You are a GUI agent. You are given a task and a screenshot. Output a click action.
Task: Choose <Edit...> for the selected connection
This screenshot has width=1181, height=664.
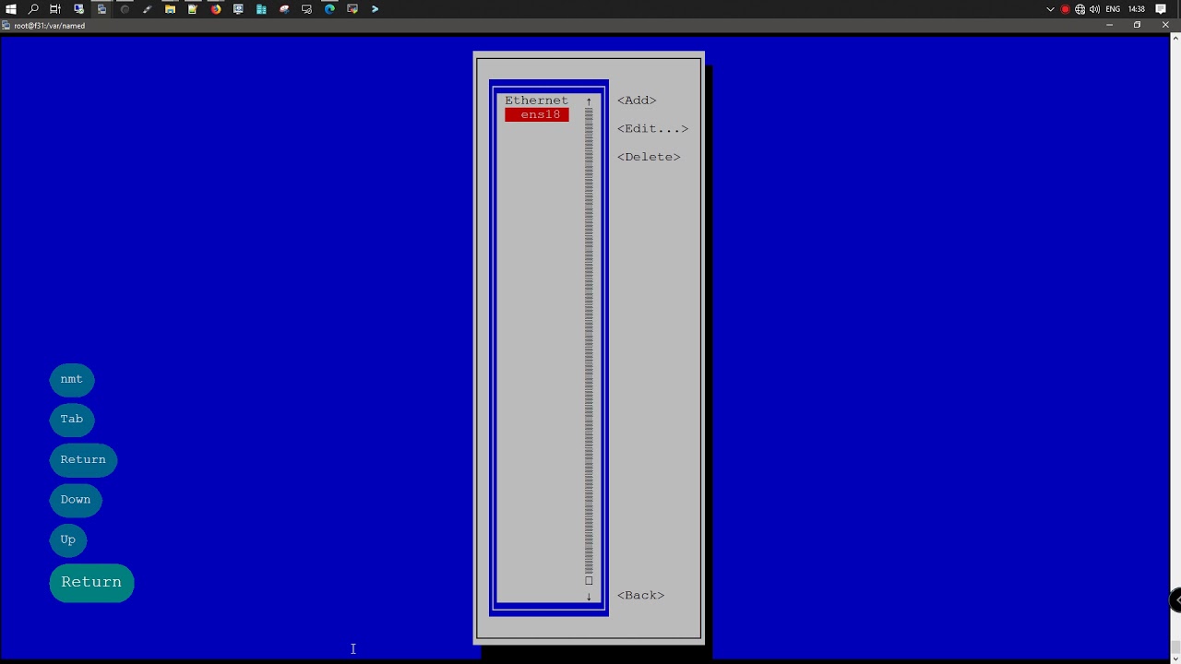pyautogui.click(x=652, y=129)
